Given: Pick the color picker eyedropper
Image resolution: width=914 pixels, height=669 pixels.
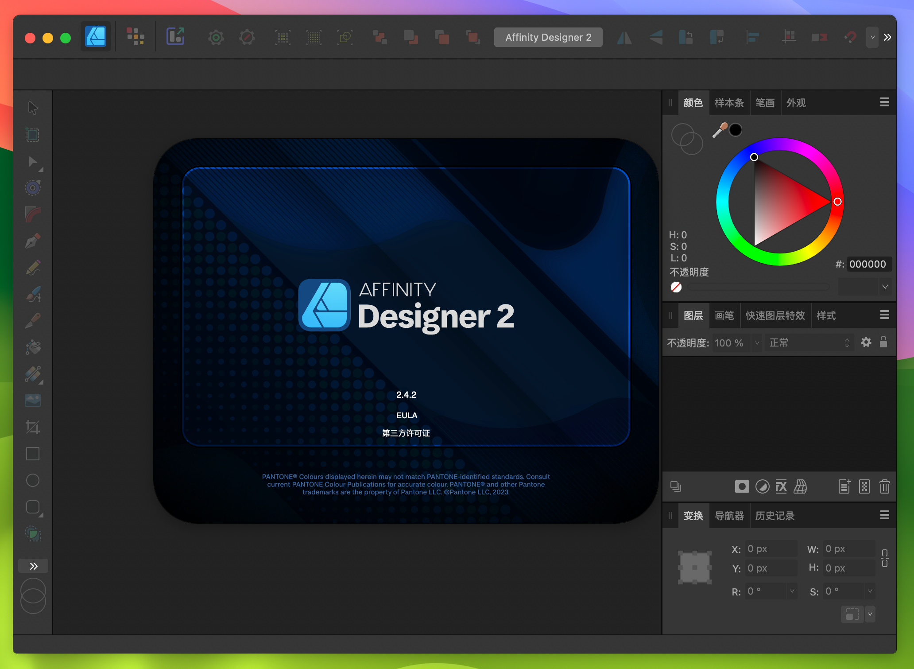Looking at the screenshot, I should tap(720, 130).
